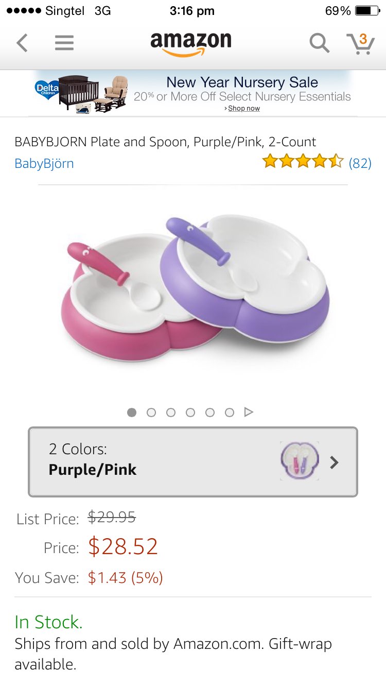Image resolution: width=386 pixels, height=687 pixels.
Task: Open the BabyBjörn brand link
Action: 44,163
